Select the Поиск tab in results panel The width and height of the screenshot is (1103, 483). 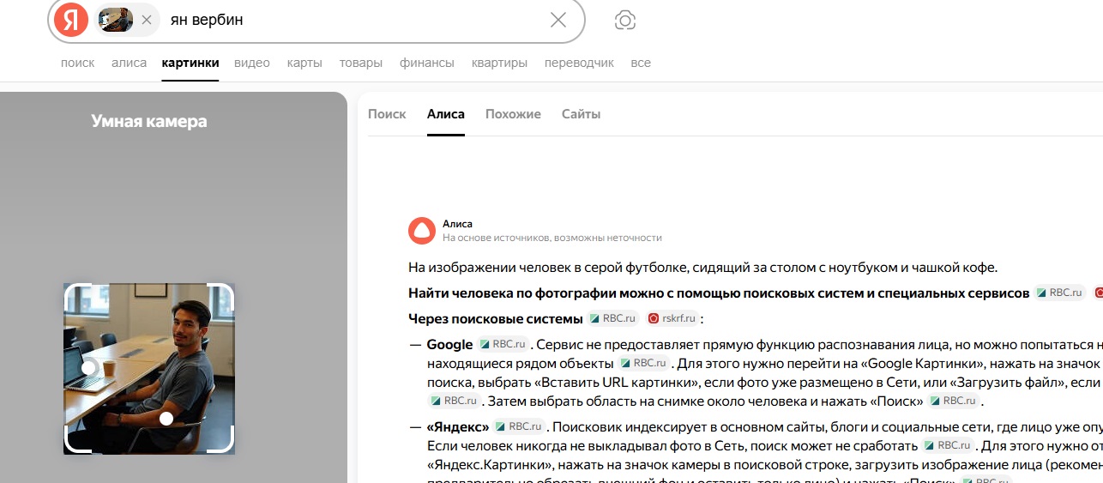point(387,114)
